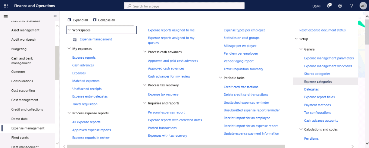Screen dimensions: 369x148
Task: Open Demo data module
Action: [19, 119]
